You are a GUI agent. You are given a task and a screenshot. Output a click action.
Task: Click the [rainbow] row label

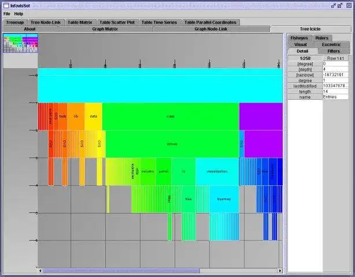[305, 75]
